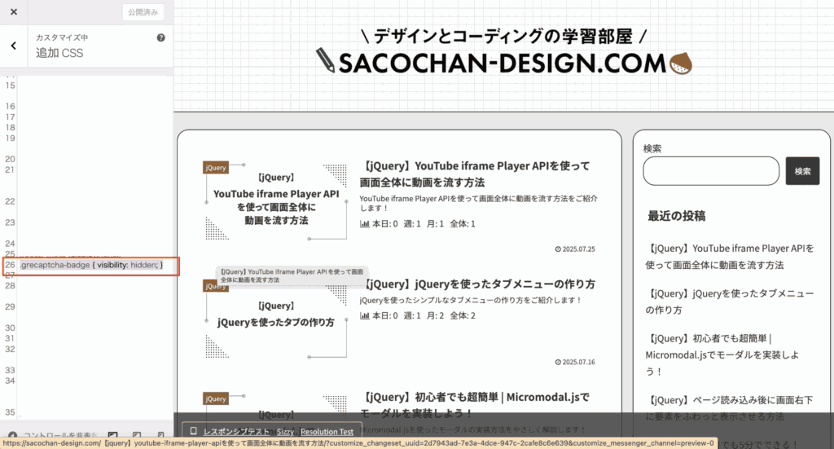Viewport: 834px width, 449px height.
Task: Open Micromodal.js modal article title
Action: click(475, 405)
